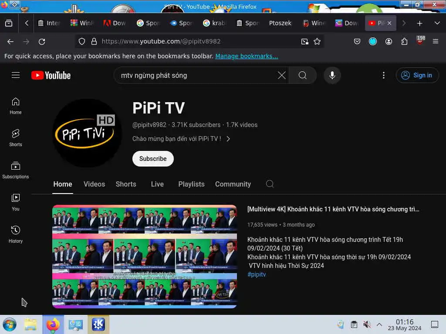
Task: Start voice search with the microphone
Action: [332, 75]
